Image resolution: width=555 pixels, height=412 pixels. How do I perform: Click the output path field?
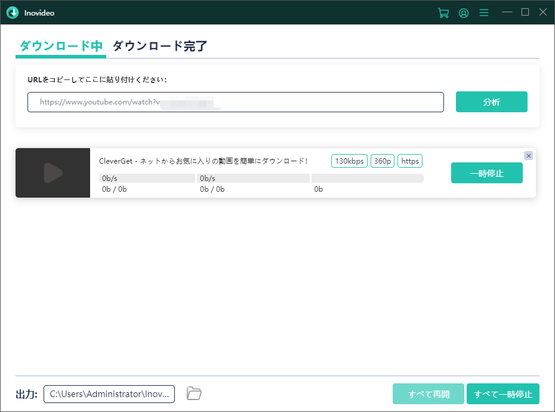pos(109,394)
